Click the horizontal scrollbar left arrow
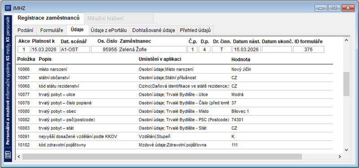 (x=19, y=156)
